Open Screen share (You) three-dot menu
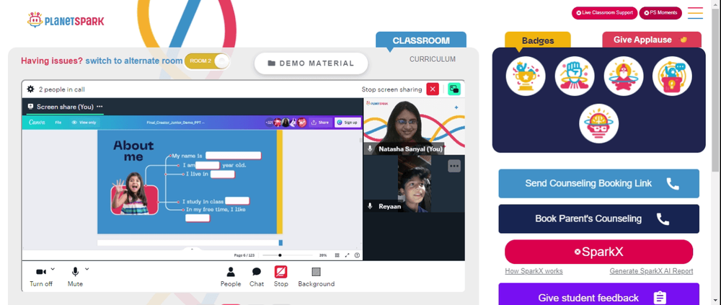Viewport: 721px width, 305px height. point(99,107)
